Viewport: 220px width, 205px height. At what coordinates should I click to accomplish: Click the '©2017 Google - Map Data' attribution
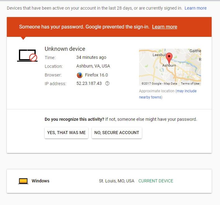click(x=159, y=84)
